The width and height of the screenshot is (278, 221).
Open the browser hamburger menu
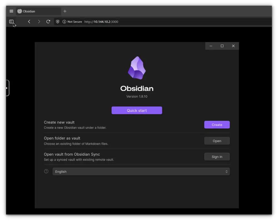(x=11, y=11)
